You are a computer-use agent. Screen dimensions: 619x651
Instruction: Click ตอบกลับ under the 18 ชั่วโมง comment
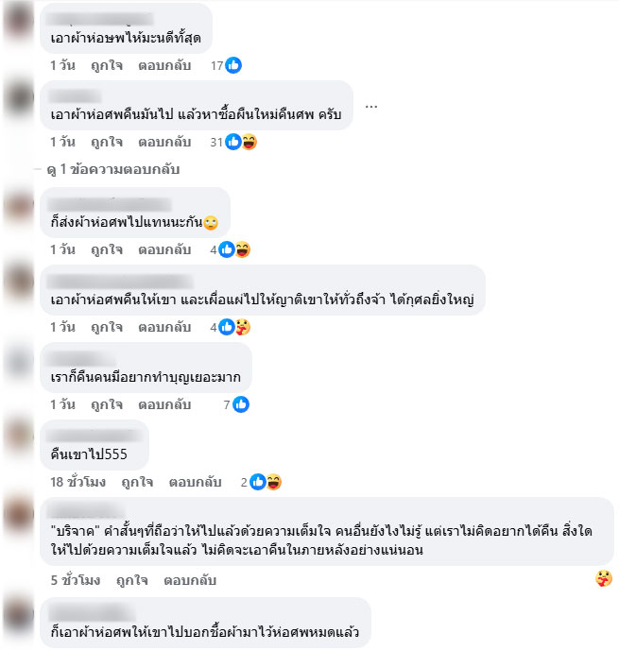coord(195,482)
